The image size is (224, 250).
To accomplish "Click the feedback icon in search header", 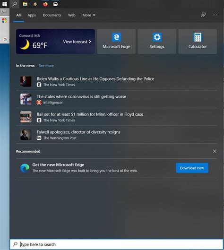I will [203, 15].
